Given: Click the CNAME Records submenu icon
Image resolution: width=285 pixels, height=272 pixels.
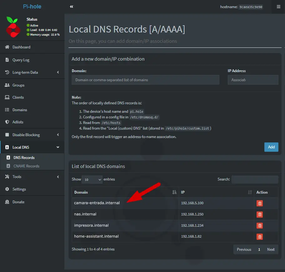Looking at the screenshot, I should point(8,166).
